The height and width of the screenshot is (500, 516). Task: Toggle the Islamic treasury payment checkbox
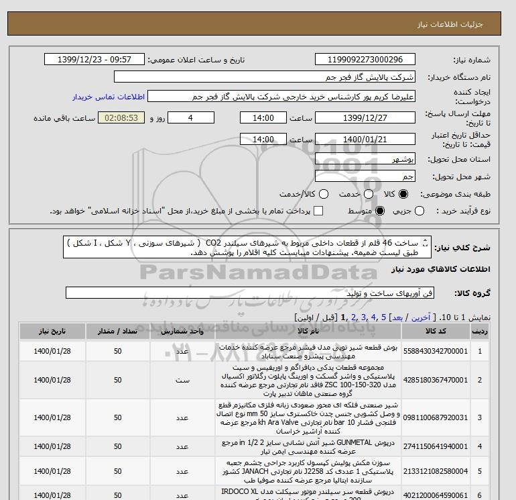tap(318, 211)
